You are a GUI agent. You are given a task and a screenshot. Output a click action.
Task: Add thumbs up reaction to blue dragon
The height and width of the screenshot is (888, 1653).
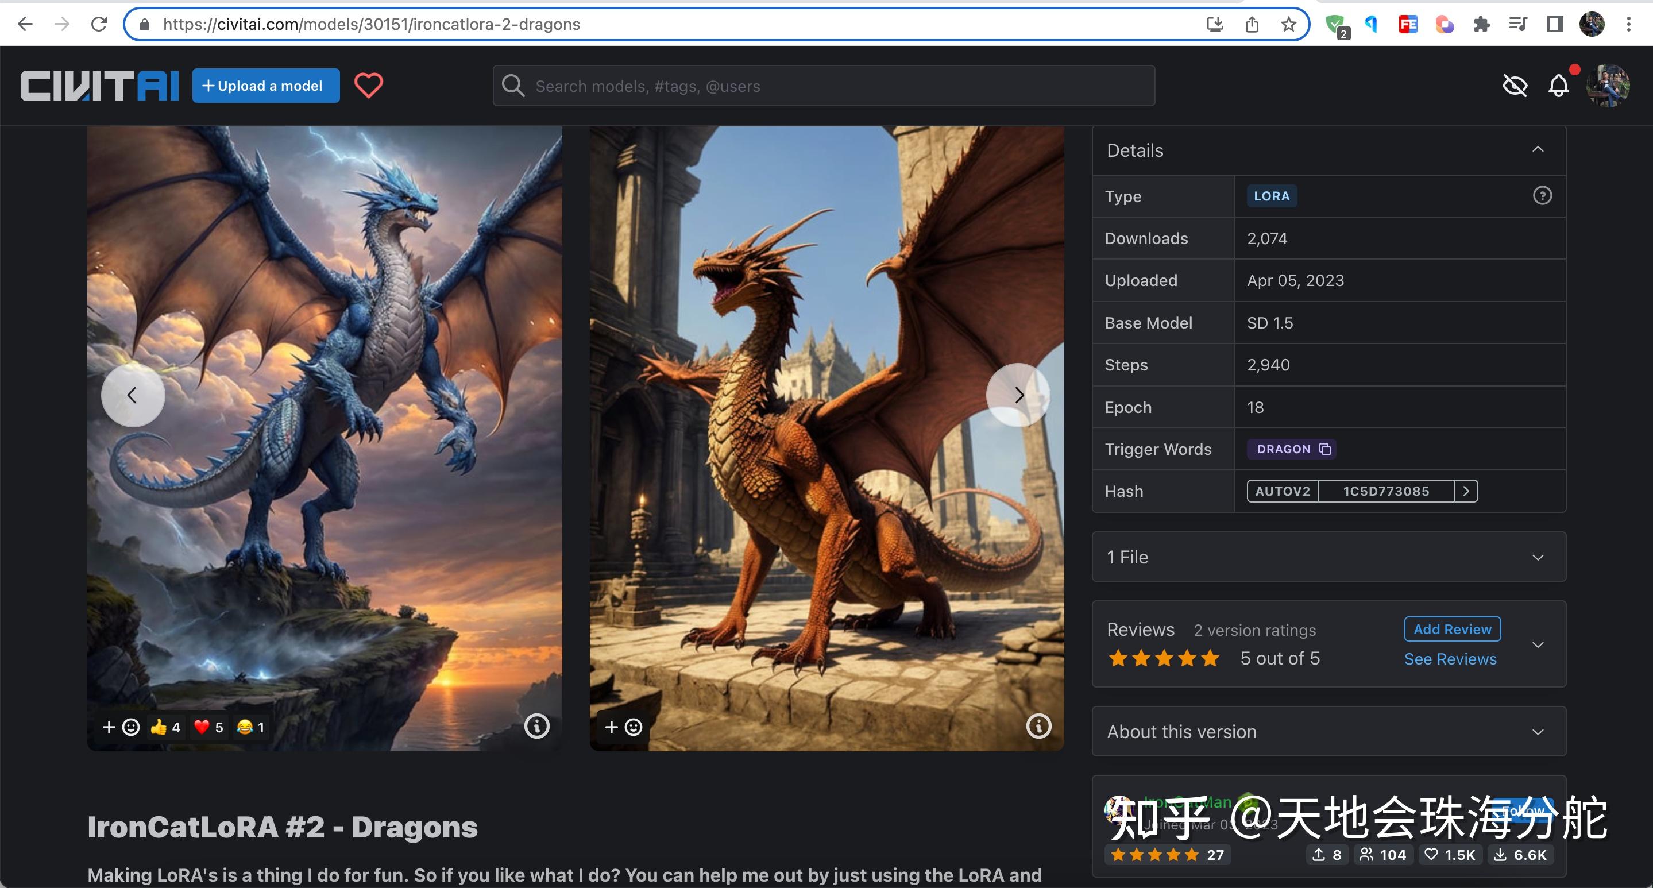click(x=165, y=727)
